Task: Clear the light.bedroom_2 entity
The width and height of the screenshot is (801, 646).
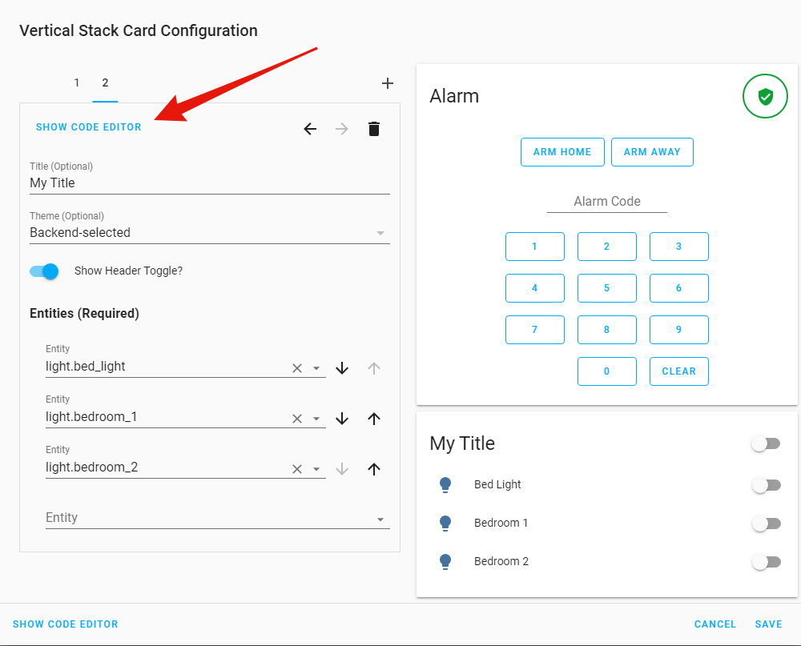Action: pos(297,469)
